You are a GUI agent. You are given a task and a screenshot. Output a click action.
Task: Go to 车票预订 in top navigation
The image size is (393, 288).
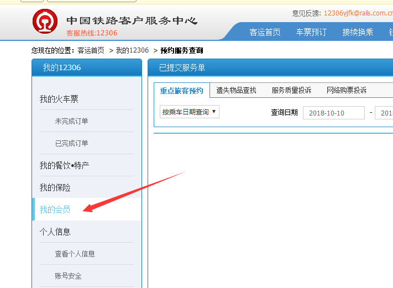point(311,32)
